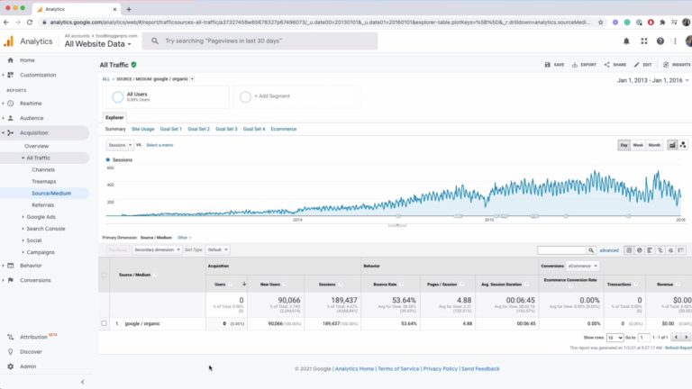Click the Export report icon
This screenshot has width=692, height=389.
(575, 65)
